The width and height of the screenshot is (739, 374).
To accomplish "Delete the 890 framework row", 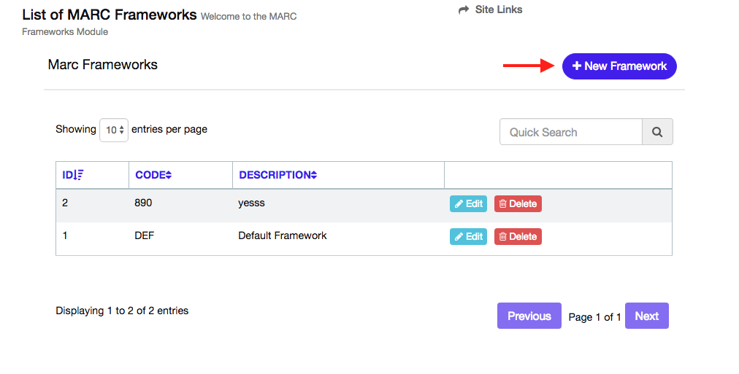I will pos(518,204).
